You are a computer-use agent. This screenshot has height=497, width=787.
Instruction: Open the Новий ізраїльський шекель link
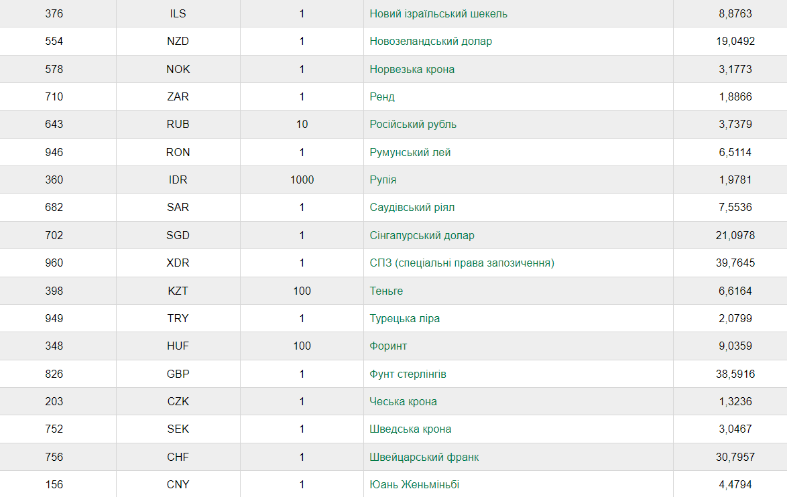tap(438, 14)
